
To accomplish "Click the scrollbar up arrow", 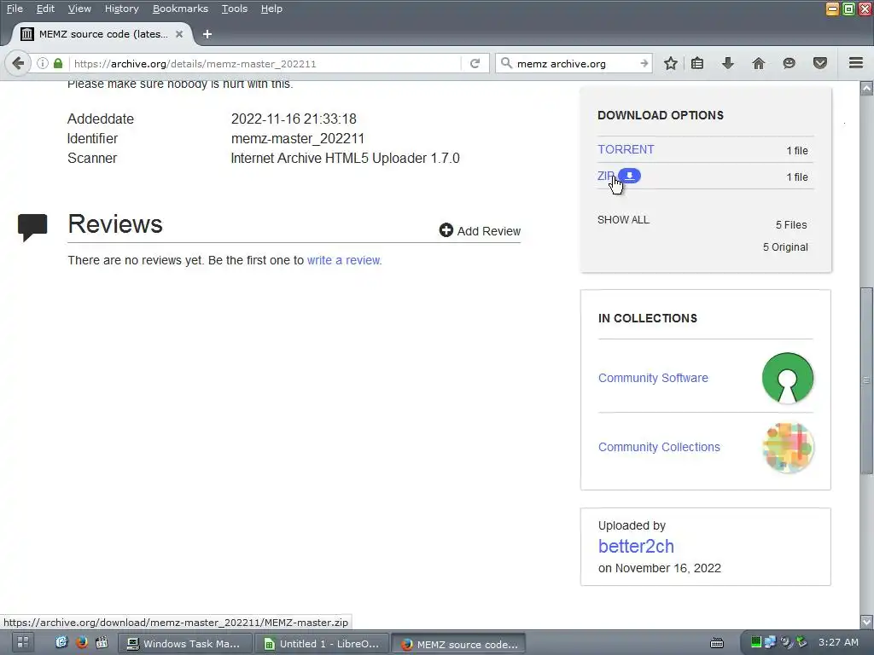I will (x=866, y=88).
